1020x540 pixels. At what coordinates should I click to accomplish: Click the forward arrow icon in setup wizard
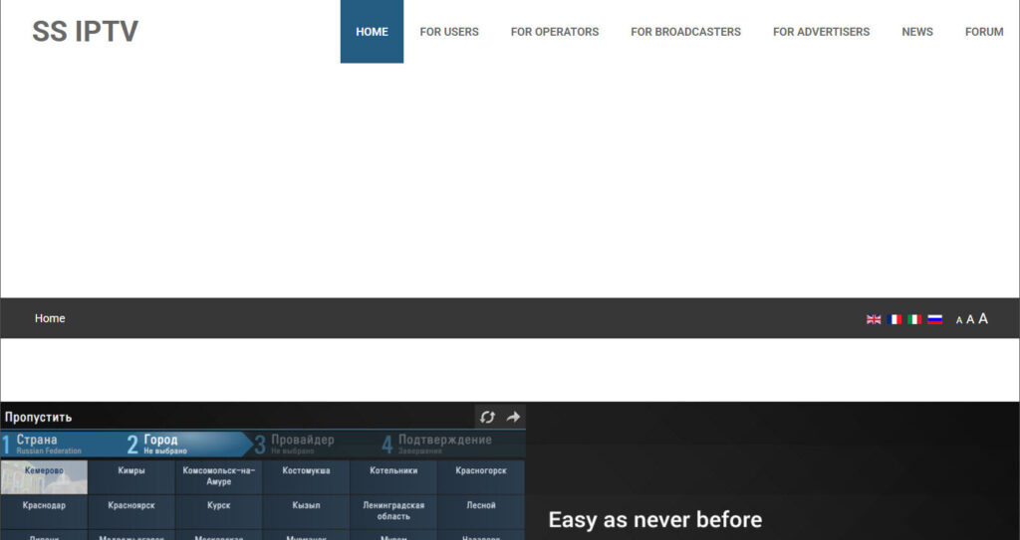click(513, 418)
